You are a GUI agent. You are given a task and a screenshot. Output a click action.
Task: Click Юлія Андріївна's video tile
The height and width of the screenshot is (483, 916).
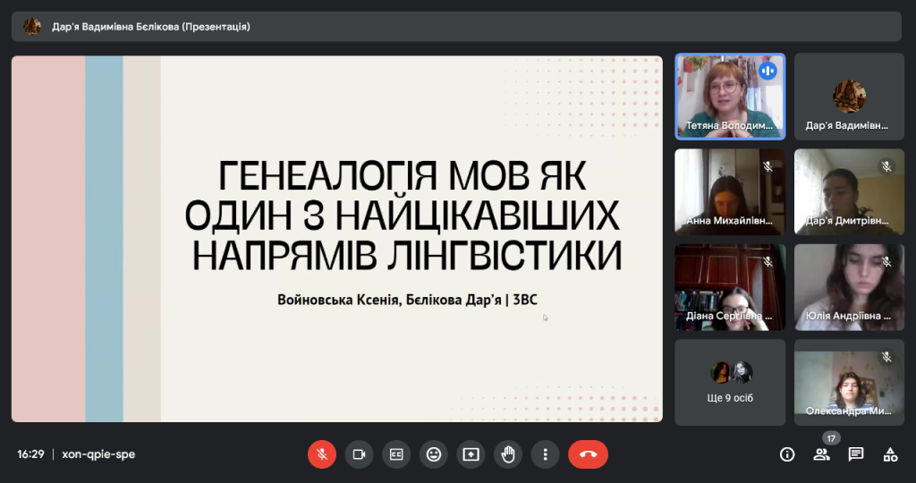849,287
